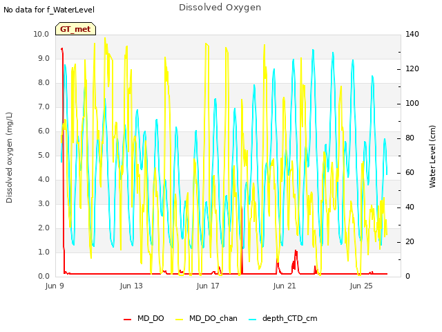
Task: Click the 80 right axis value
Action: [x=410, y=138]
